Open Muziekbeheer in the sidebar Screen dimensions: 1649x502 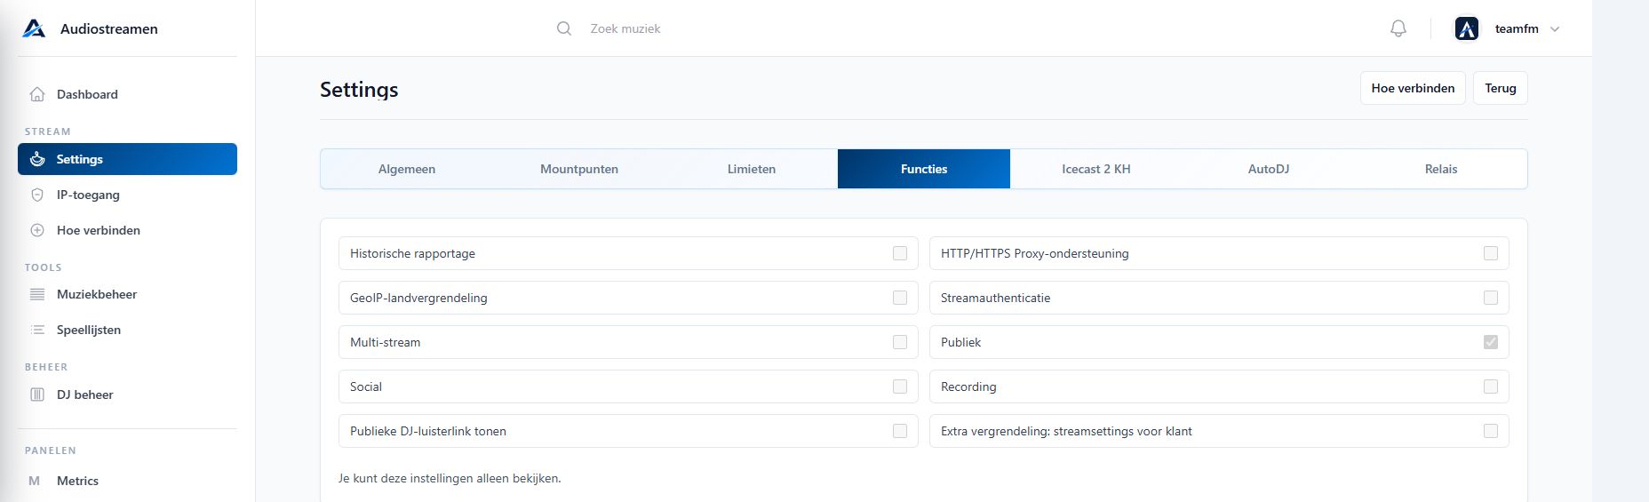pos(127,294)
